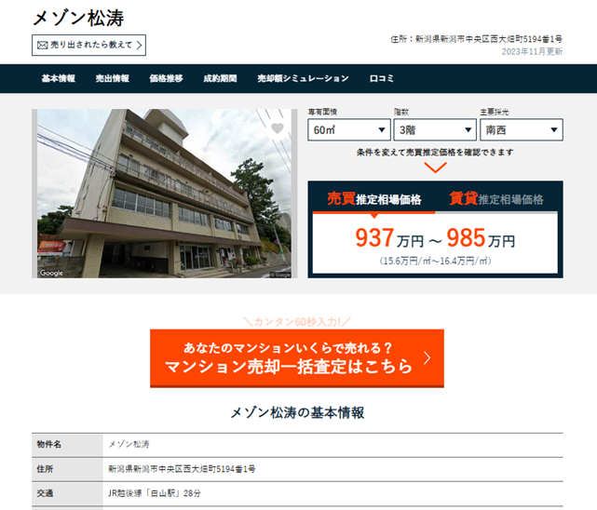Click the 物件名 row value メゾン松涛
The image size is (597, 510).
coord(129,444)
